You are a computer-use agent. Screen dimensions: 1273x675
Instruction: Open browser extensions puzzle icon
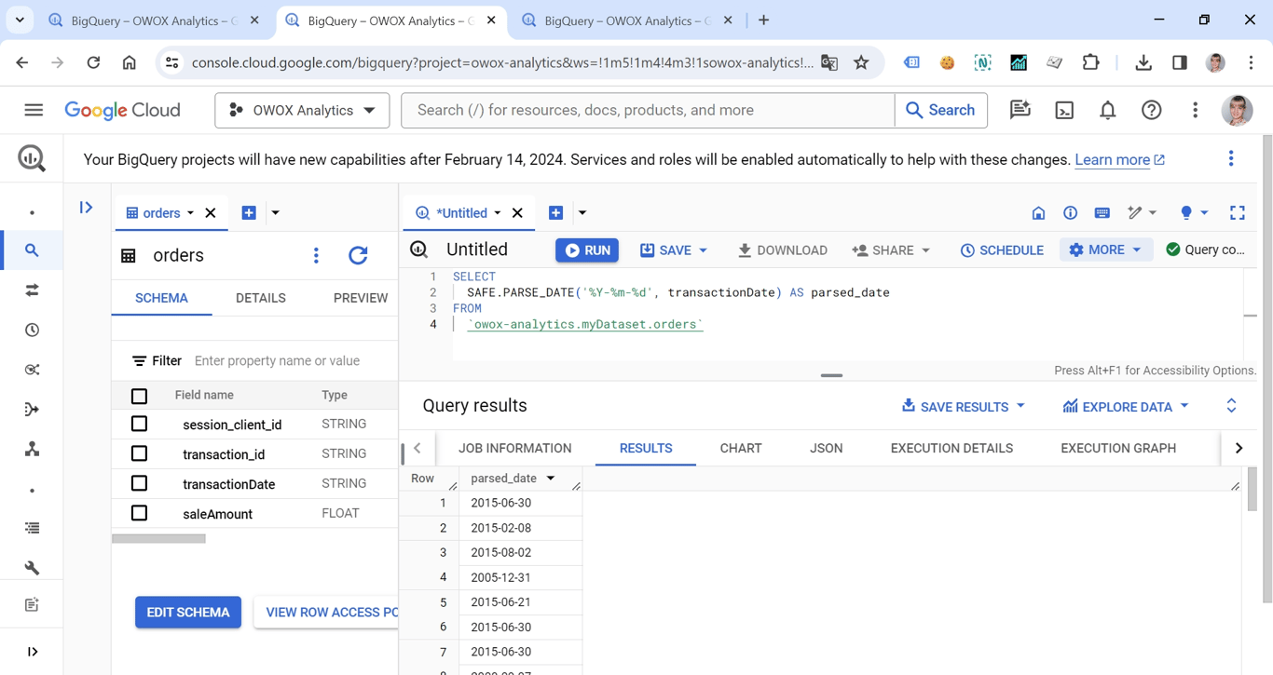coord(1090,62)
